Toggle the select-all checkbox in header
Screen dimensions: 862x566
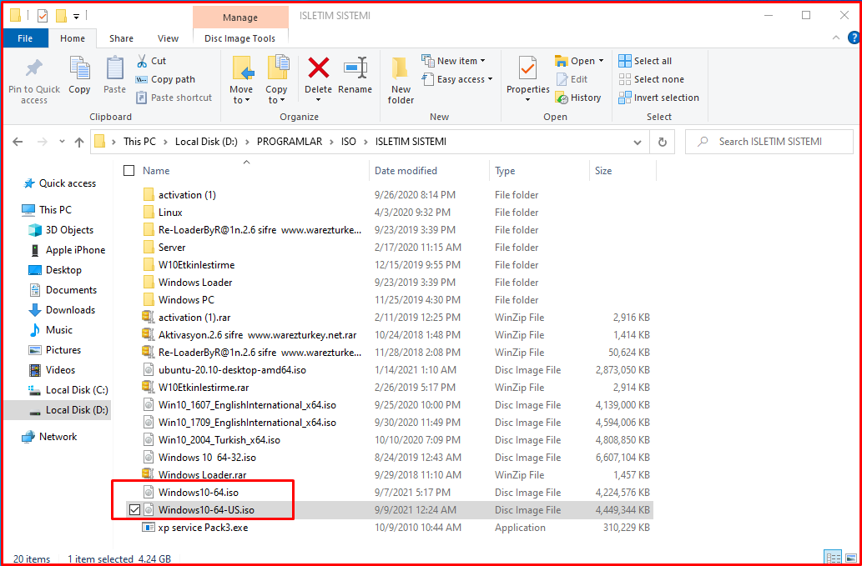tap(129, 171)
